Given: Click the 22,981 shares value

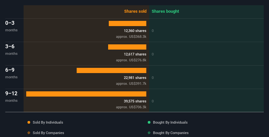Looking at the screenshot, I should tap(135, 78).
